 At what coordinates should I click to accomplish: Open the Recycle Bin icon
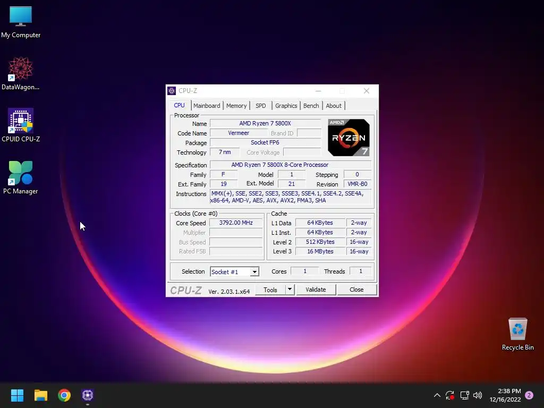point(517,334)
